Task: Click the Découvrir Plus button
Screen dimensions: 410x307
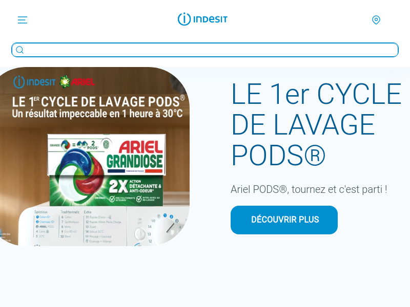Action: tap(284, 220)
